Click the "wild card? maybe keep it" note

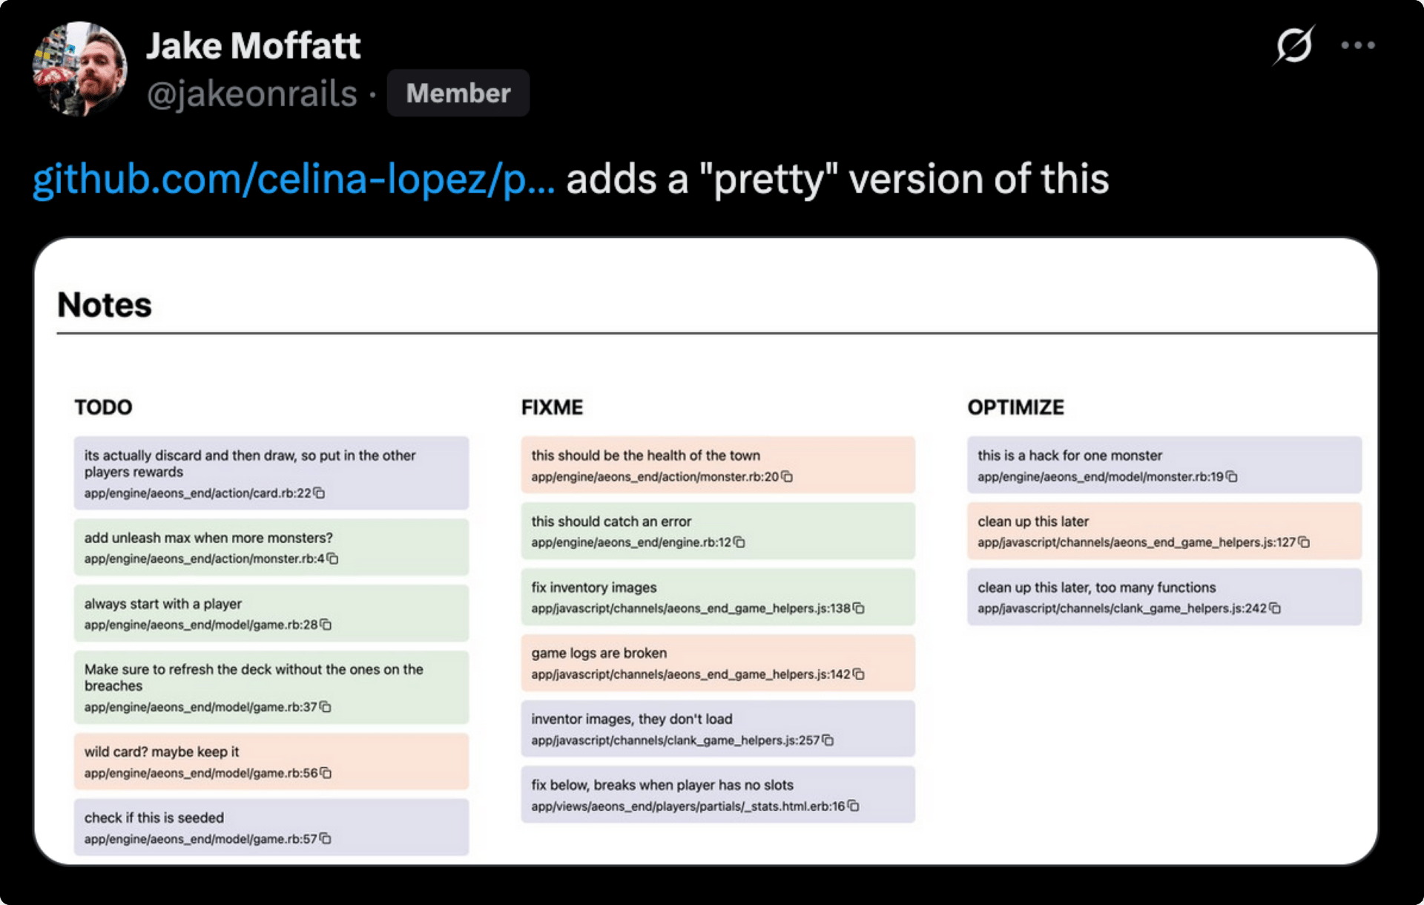[x=271, y=761]
